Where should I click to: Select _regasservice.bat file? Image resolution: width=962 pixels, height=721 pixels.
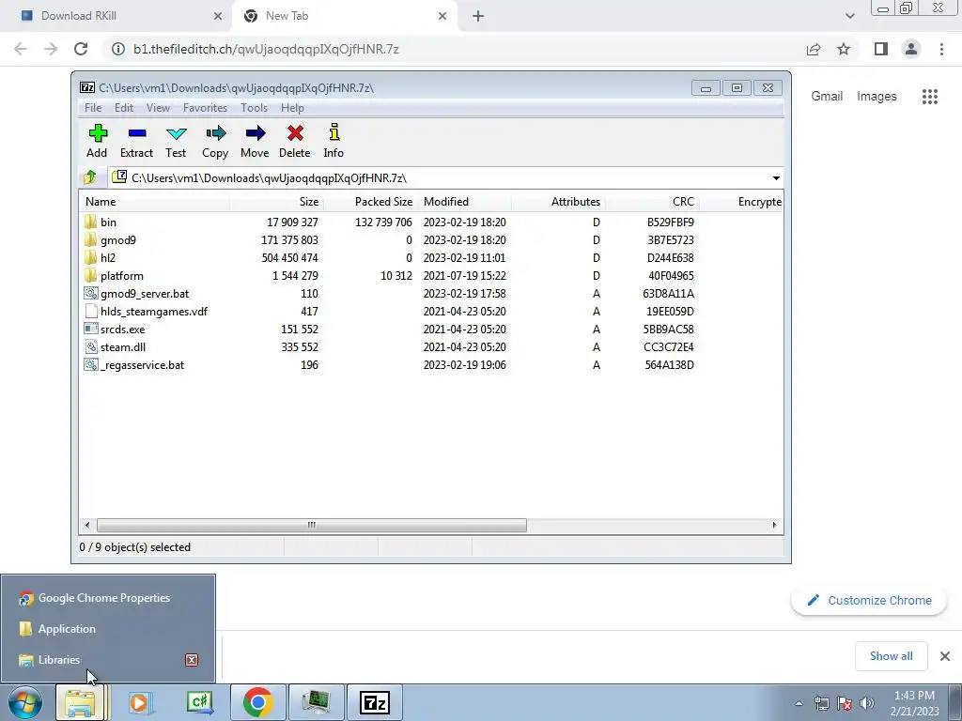click(142, 364)
